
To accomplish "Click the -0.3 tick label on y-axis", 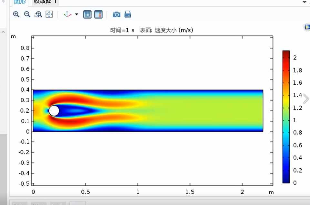I will pos(24,163).
